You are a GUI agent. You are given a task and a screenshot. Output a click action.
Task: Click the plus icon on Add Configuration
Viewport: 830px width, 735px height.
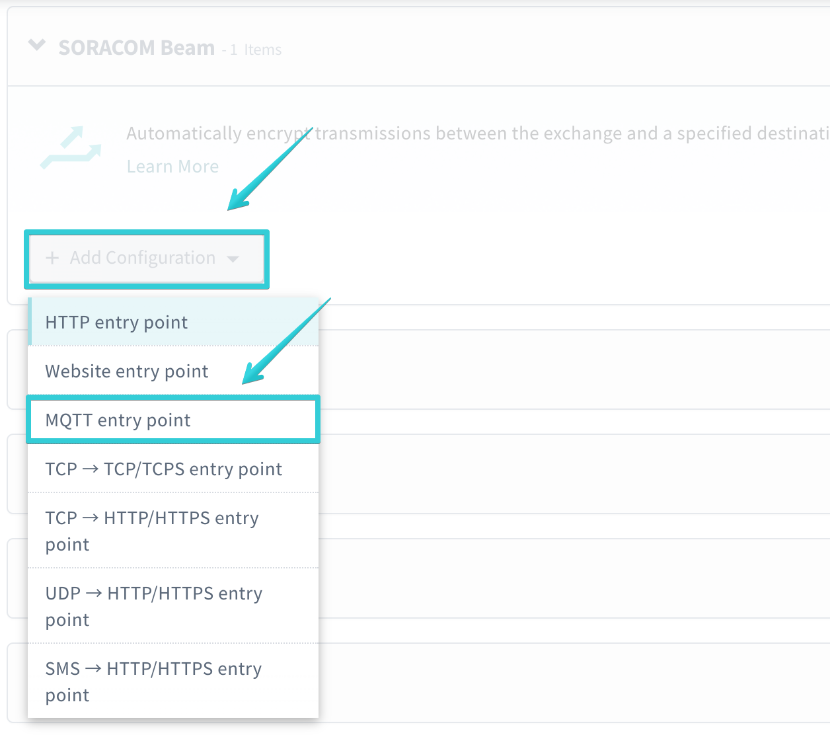tap(52, 258)
